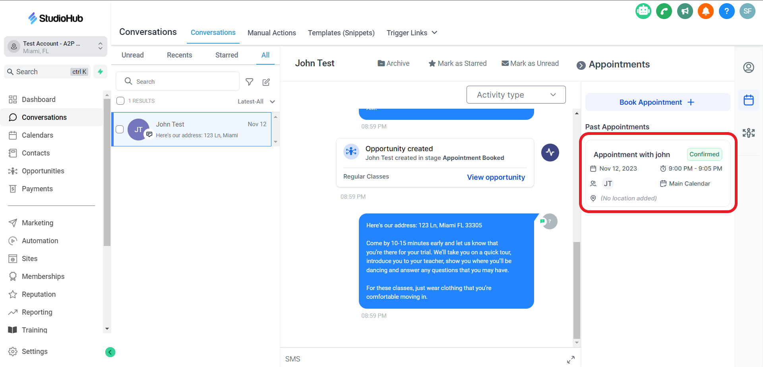763x367 pixels.
Task: Click the green phone dialer icon
Action: click(x=664, y=11)
